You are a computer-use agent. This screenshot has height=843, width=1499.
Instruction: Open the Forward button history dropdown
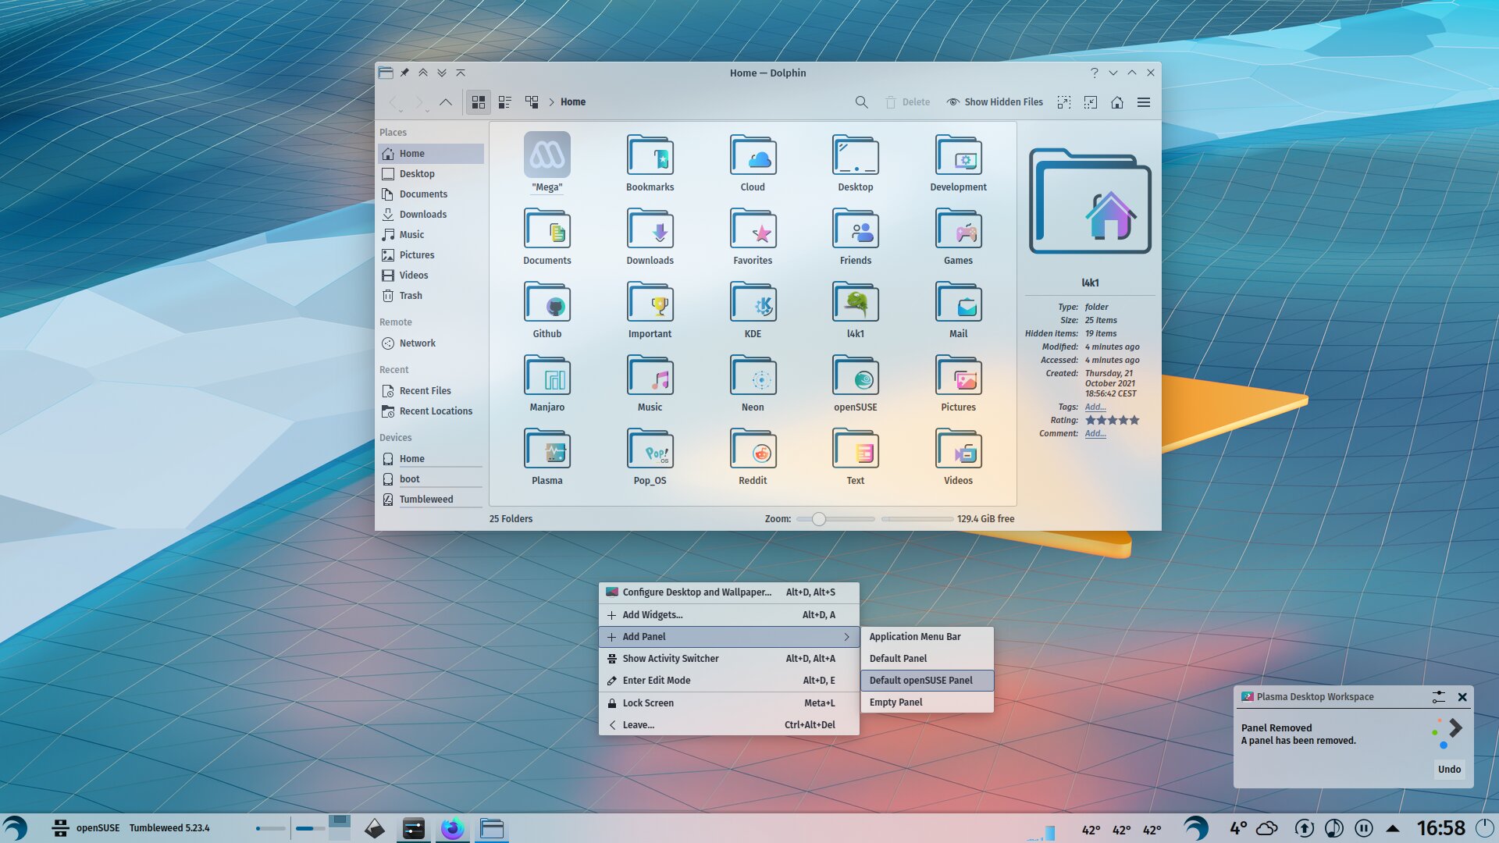(427, 111)
